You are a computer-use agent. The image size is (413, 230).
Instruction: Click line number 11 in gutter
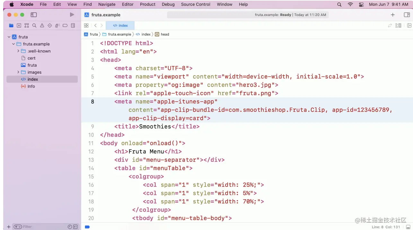pos(91,143)
